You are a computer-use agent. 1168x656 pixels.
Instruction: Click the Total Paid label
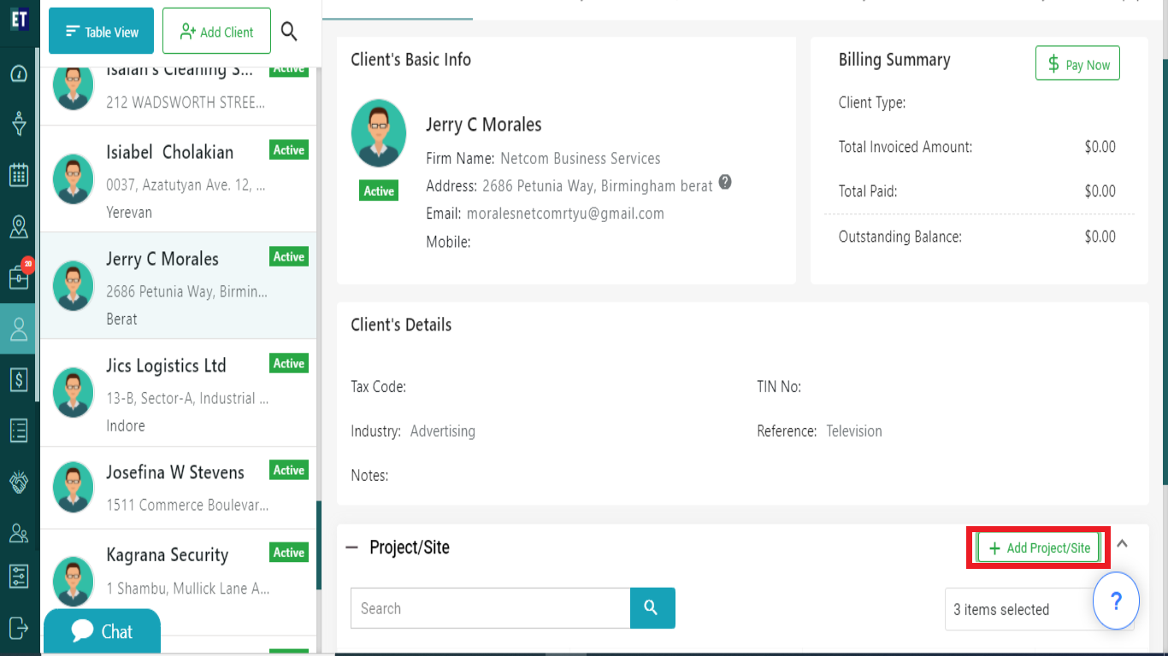click(x=868, y=191)
